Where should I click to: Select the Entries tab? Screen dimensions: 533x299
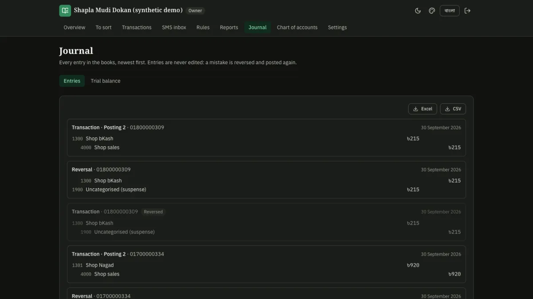pos(72,81)
